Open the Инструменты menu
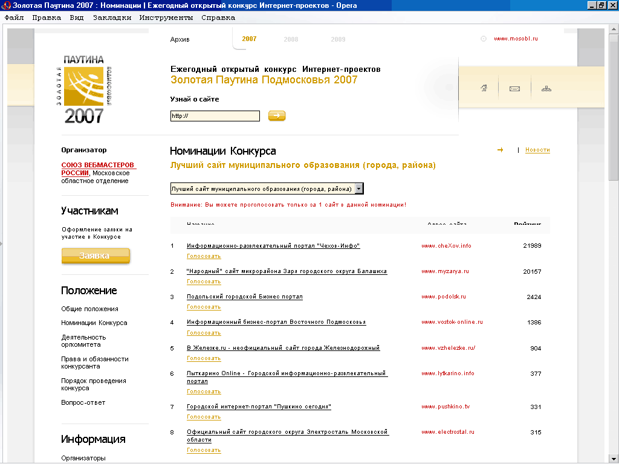Screen dimensions: 619x464 166,18
